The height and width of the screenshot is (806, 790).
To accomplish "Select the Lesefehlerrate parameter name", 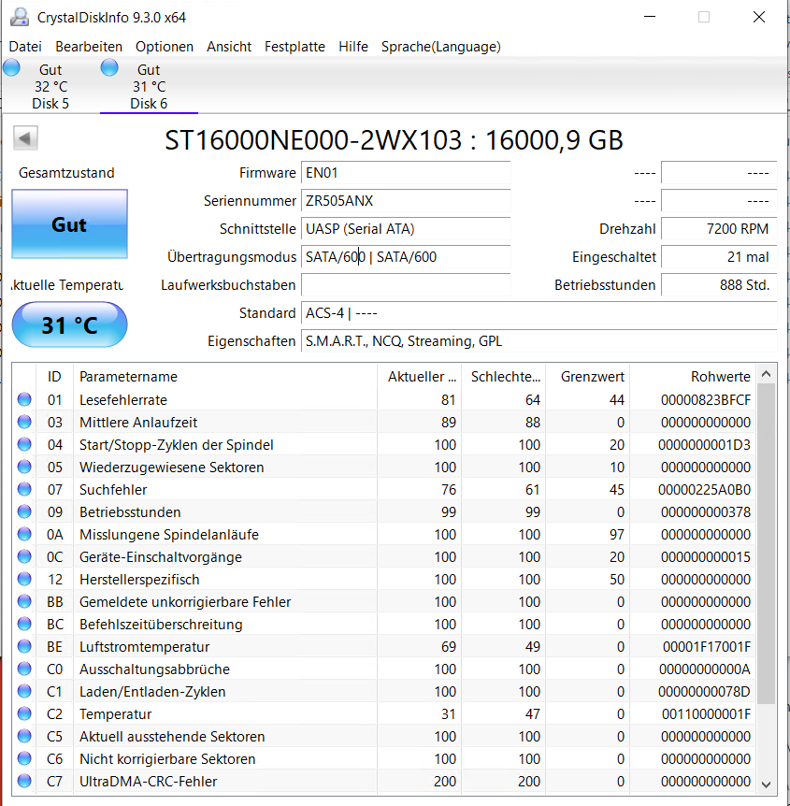I will click(123, 400).
